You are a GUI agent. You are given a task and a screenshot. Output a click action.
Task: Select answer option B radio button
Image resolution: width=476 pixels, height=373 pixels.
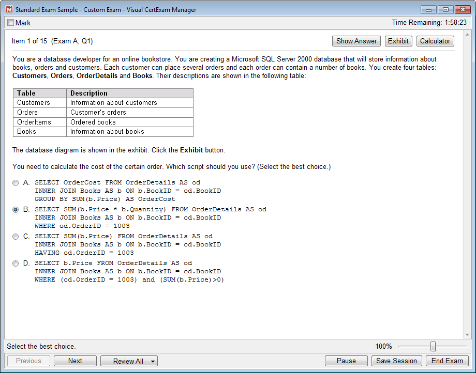16,210
